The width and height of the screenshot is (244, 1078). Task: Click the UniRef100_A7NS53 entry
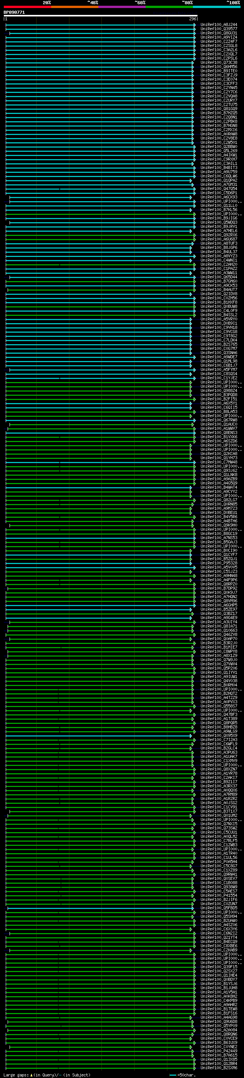[219, 538]
